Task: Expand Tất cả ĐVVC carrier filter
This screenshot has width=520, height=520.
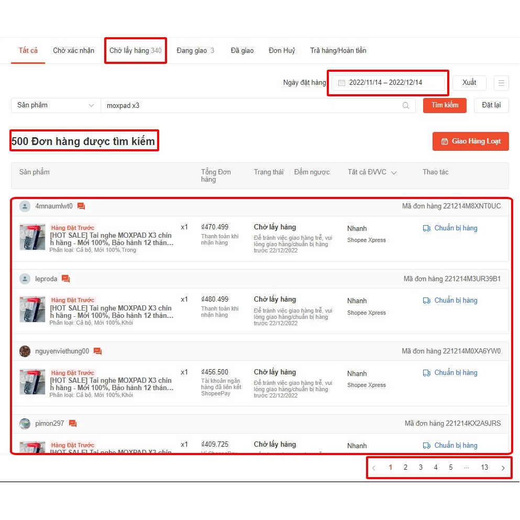Action: (372, 172)
